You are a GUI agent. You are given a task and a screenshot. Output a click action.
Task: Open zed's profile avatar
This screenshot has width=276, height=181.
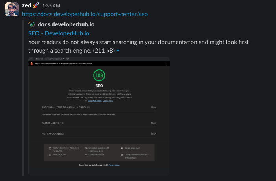tap(12, 9)
